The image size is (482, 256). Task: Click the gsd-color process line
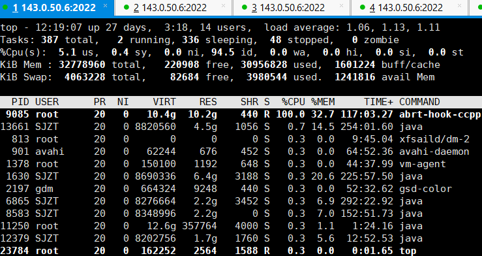point(241,189)
